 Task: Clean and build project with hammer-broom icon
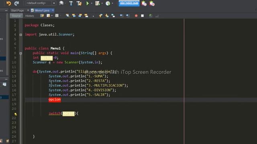click(79, 3)
